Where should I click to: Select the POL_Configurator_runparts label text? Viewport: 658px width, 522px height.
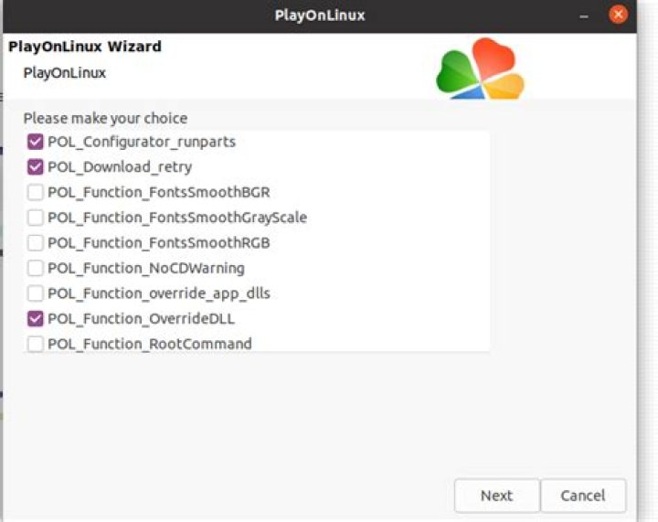coord(142,143)
